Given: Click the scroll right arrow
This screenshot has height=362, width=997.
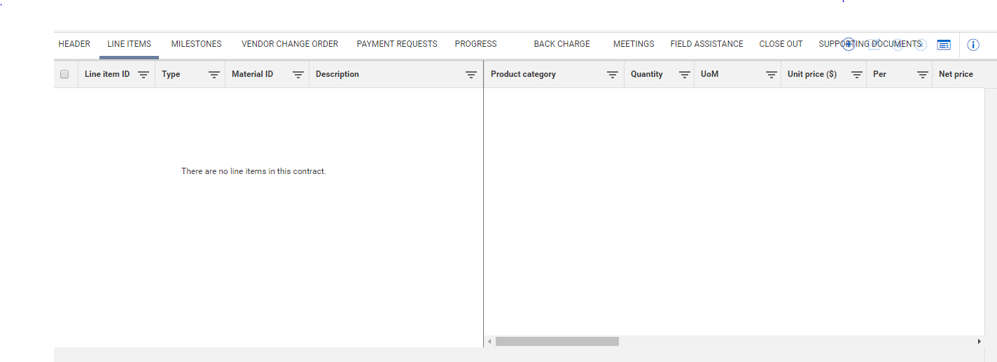Looking at the screenshot, I should (x=979, y=341).
